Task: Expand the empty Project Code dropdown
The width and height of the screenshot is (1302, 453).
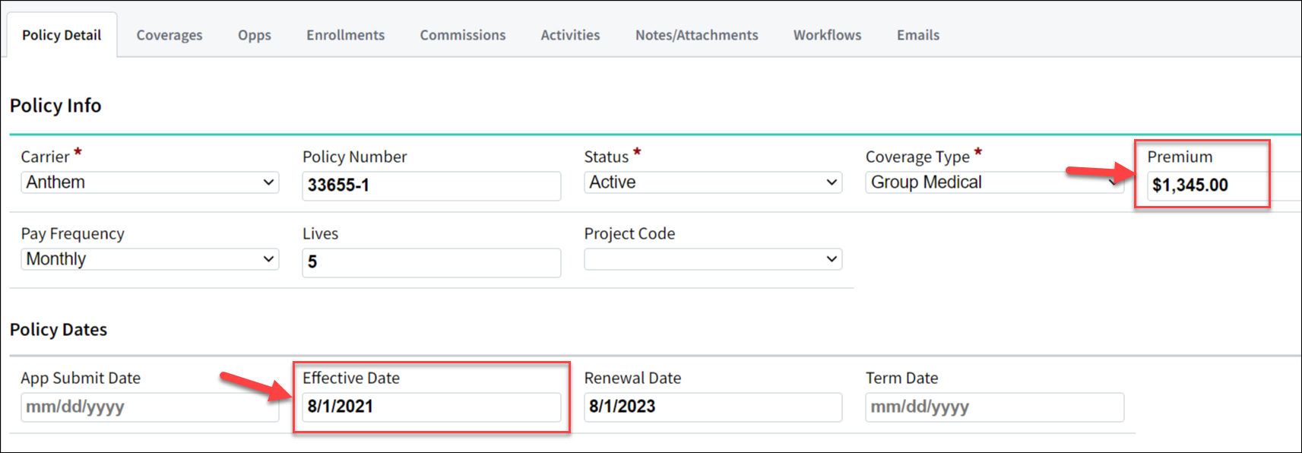Action: click(713, 259)
